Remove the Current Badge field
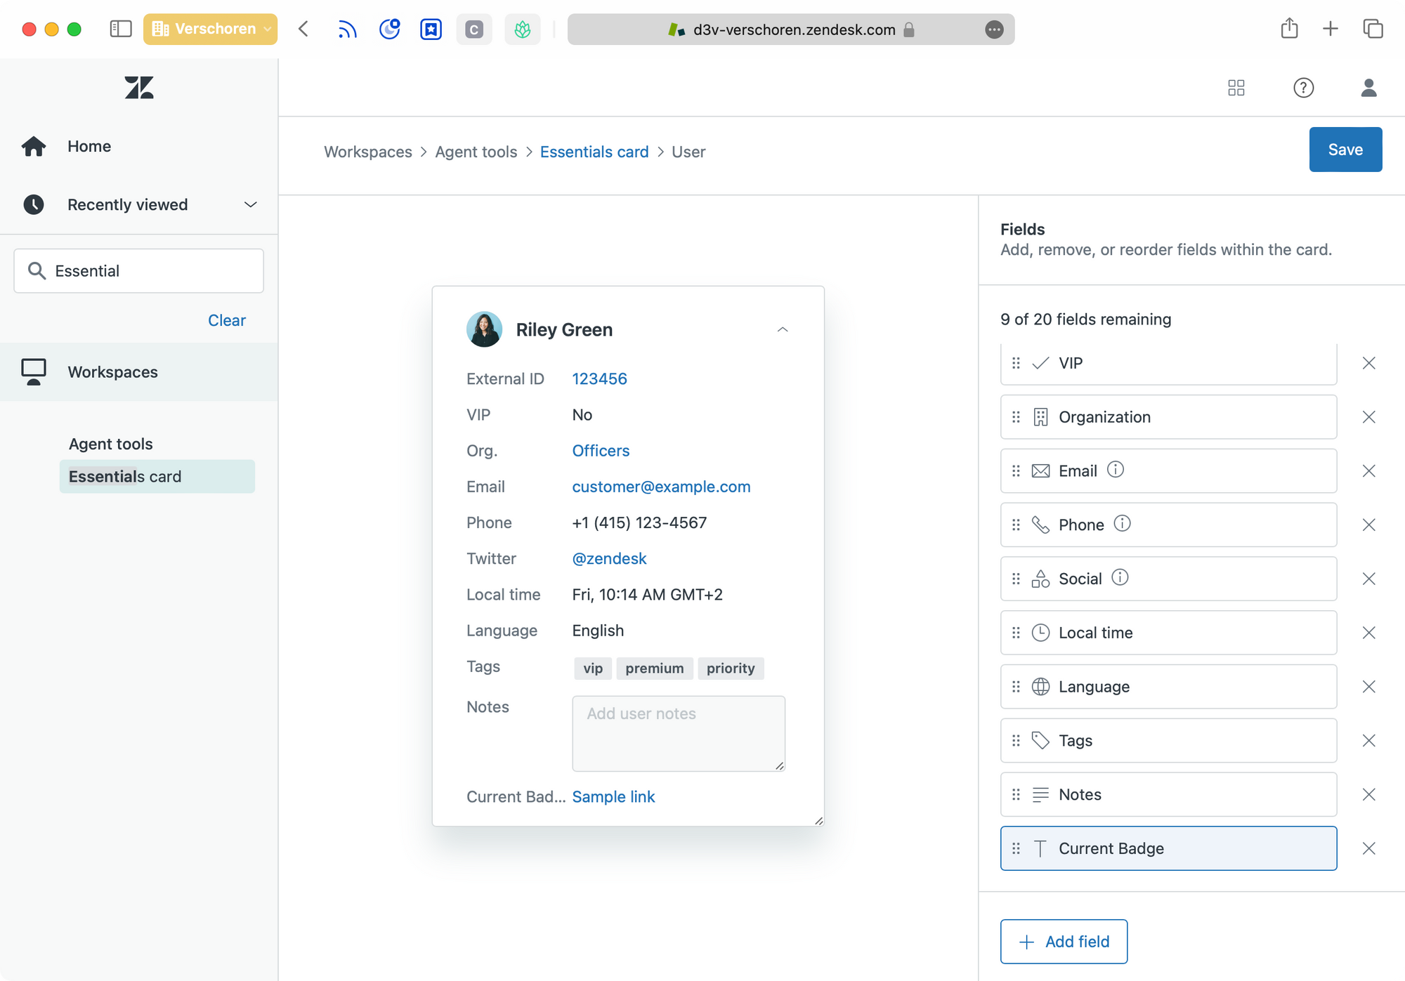Image resolution: width=1405 pixels, height=981 pixels. point(1368,848)
